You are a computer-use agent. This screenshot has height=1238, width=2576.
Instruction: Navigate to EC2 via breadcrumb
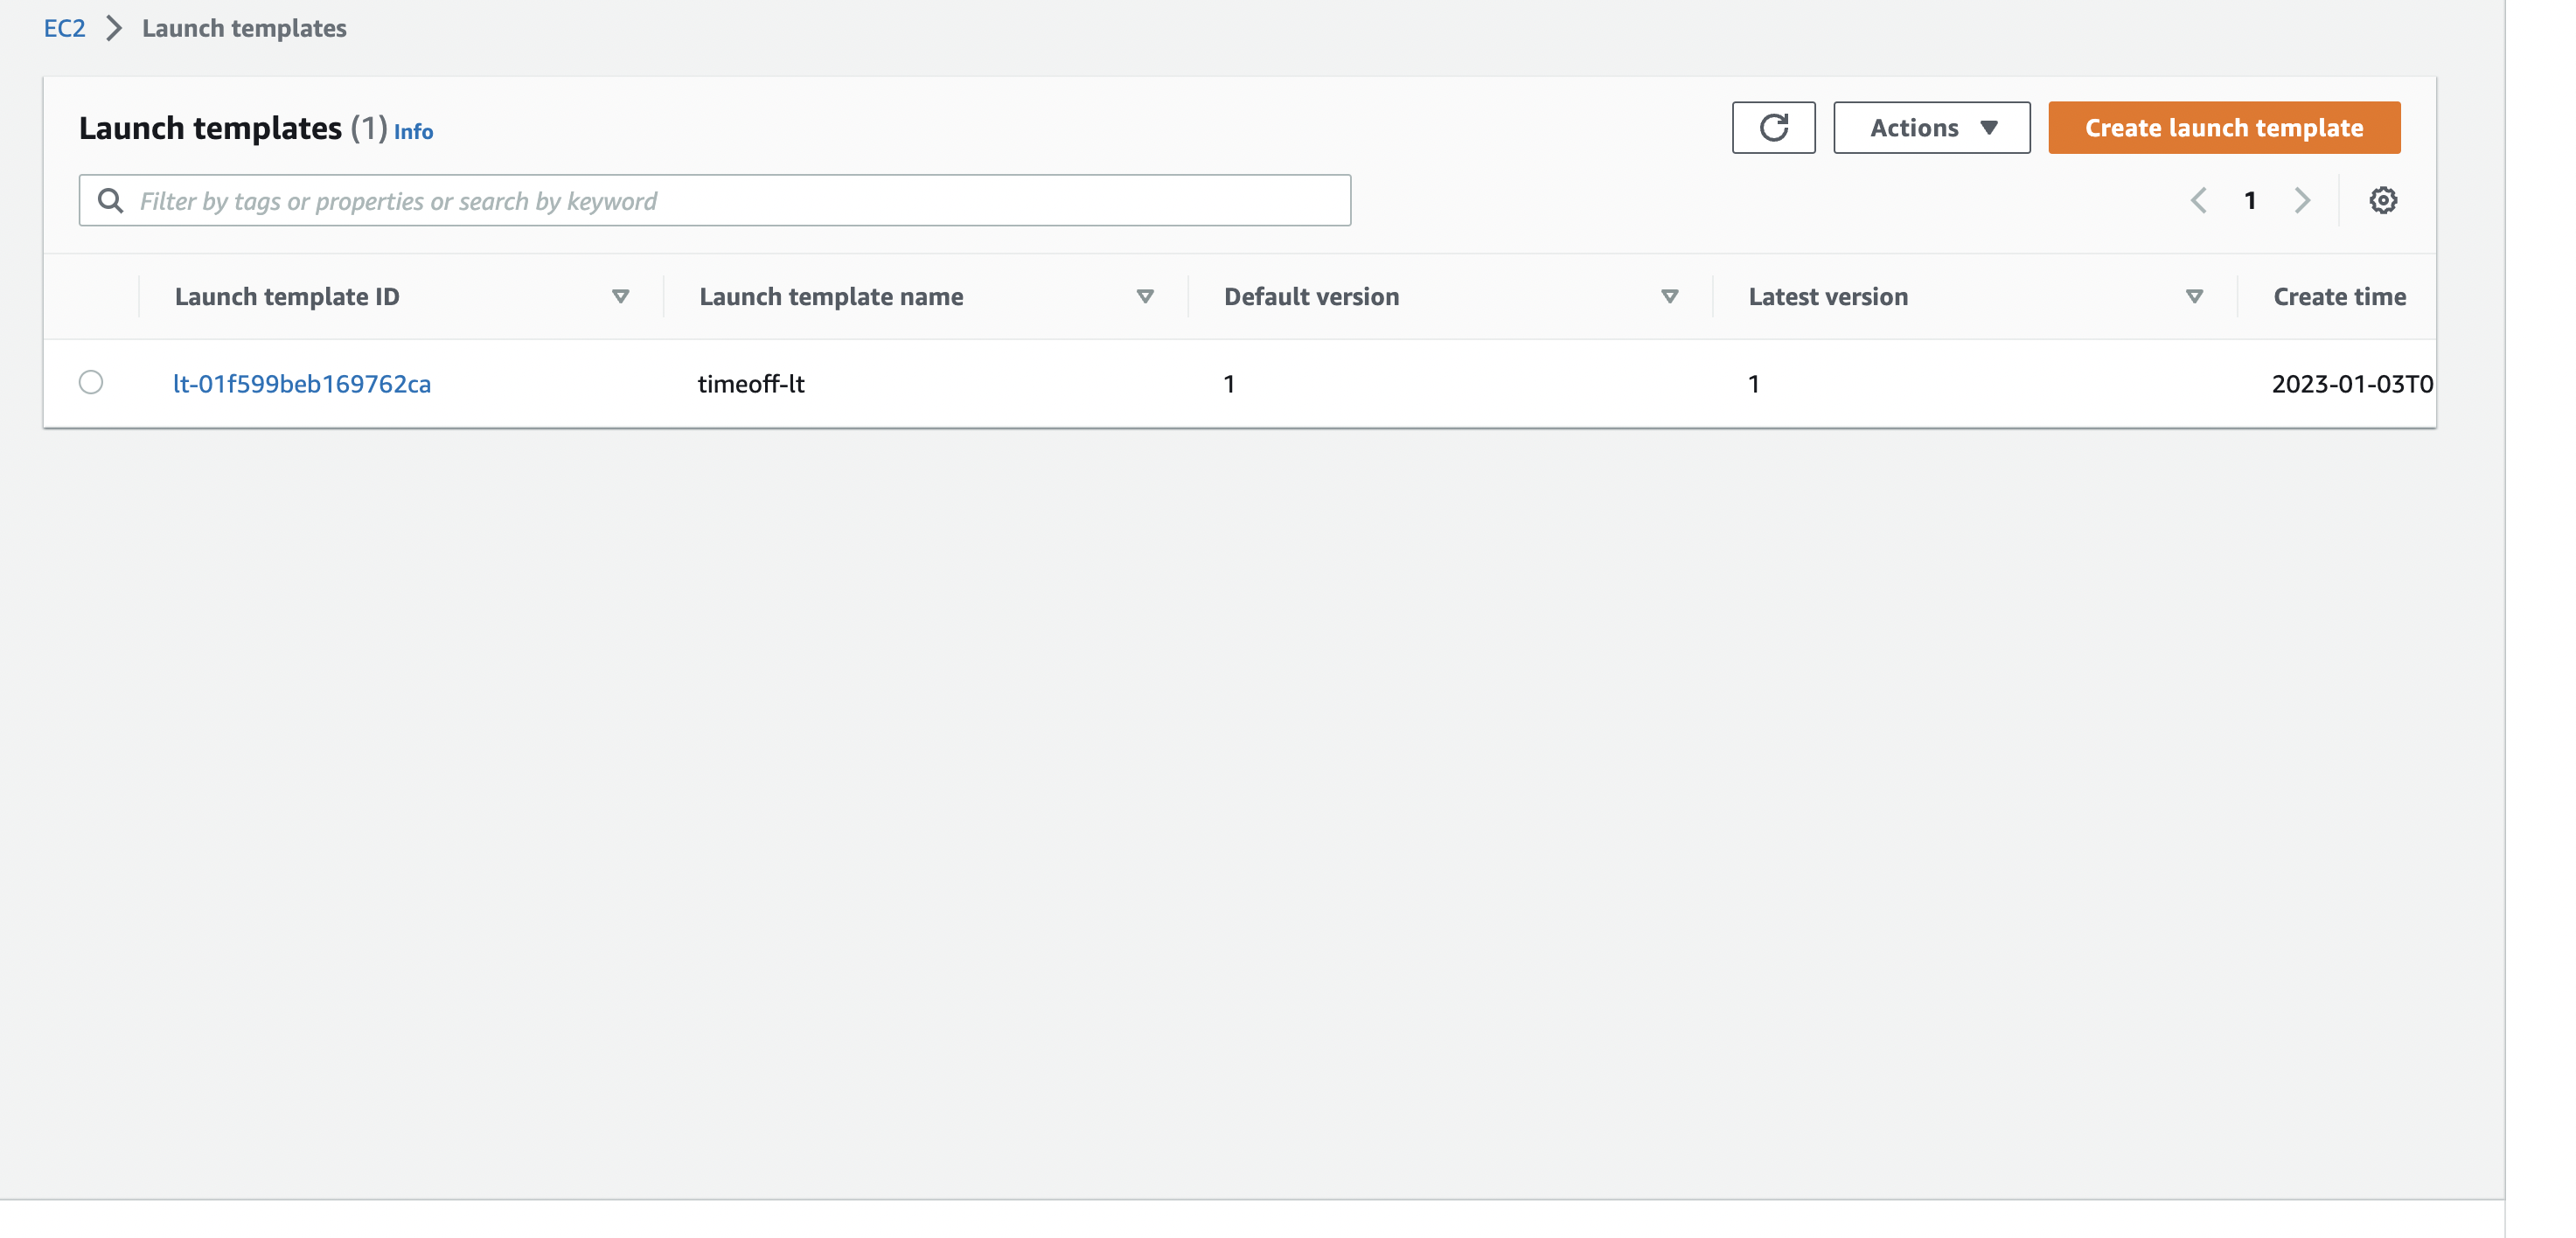pyautogui.click(x=64, y=28)
